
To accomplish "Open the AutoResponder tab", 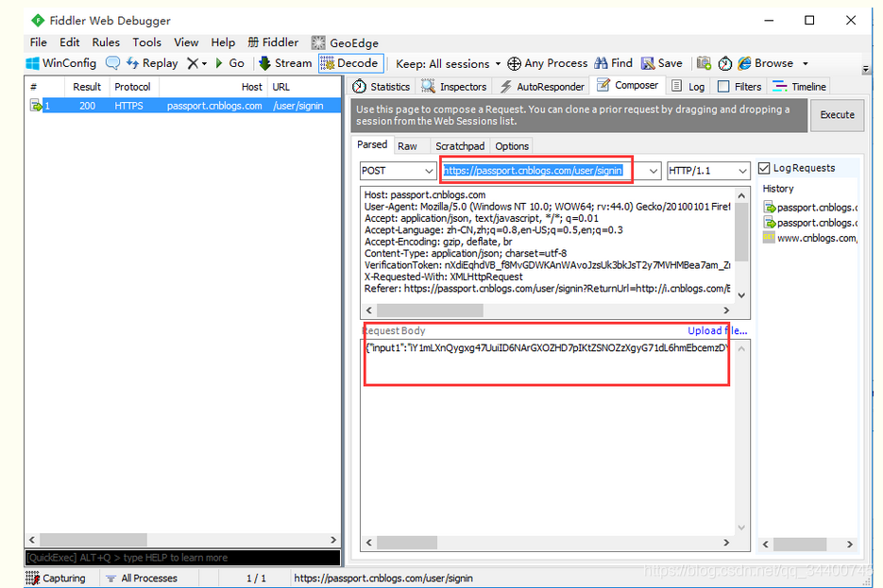I will point(542,87).
